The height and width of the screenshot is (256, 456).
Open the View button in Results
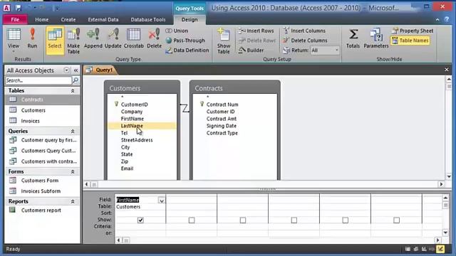[14, 40]
